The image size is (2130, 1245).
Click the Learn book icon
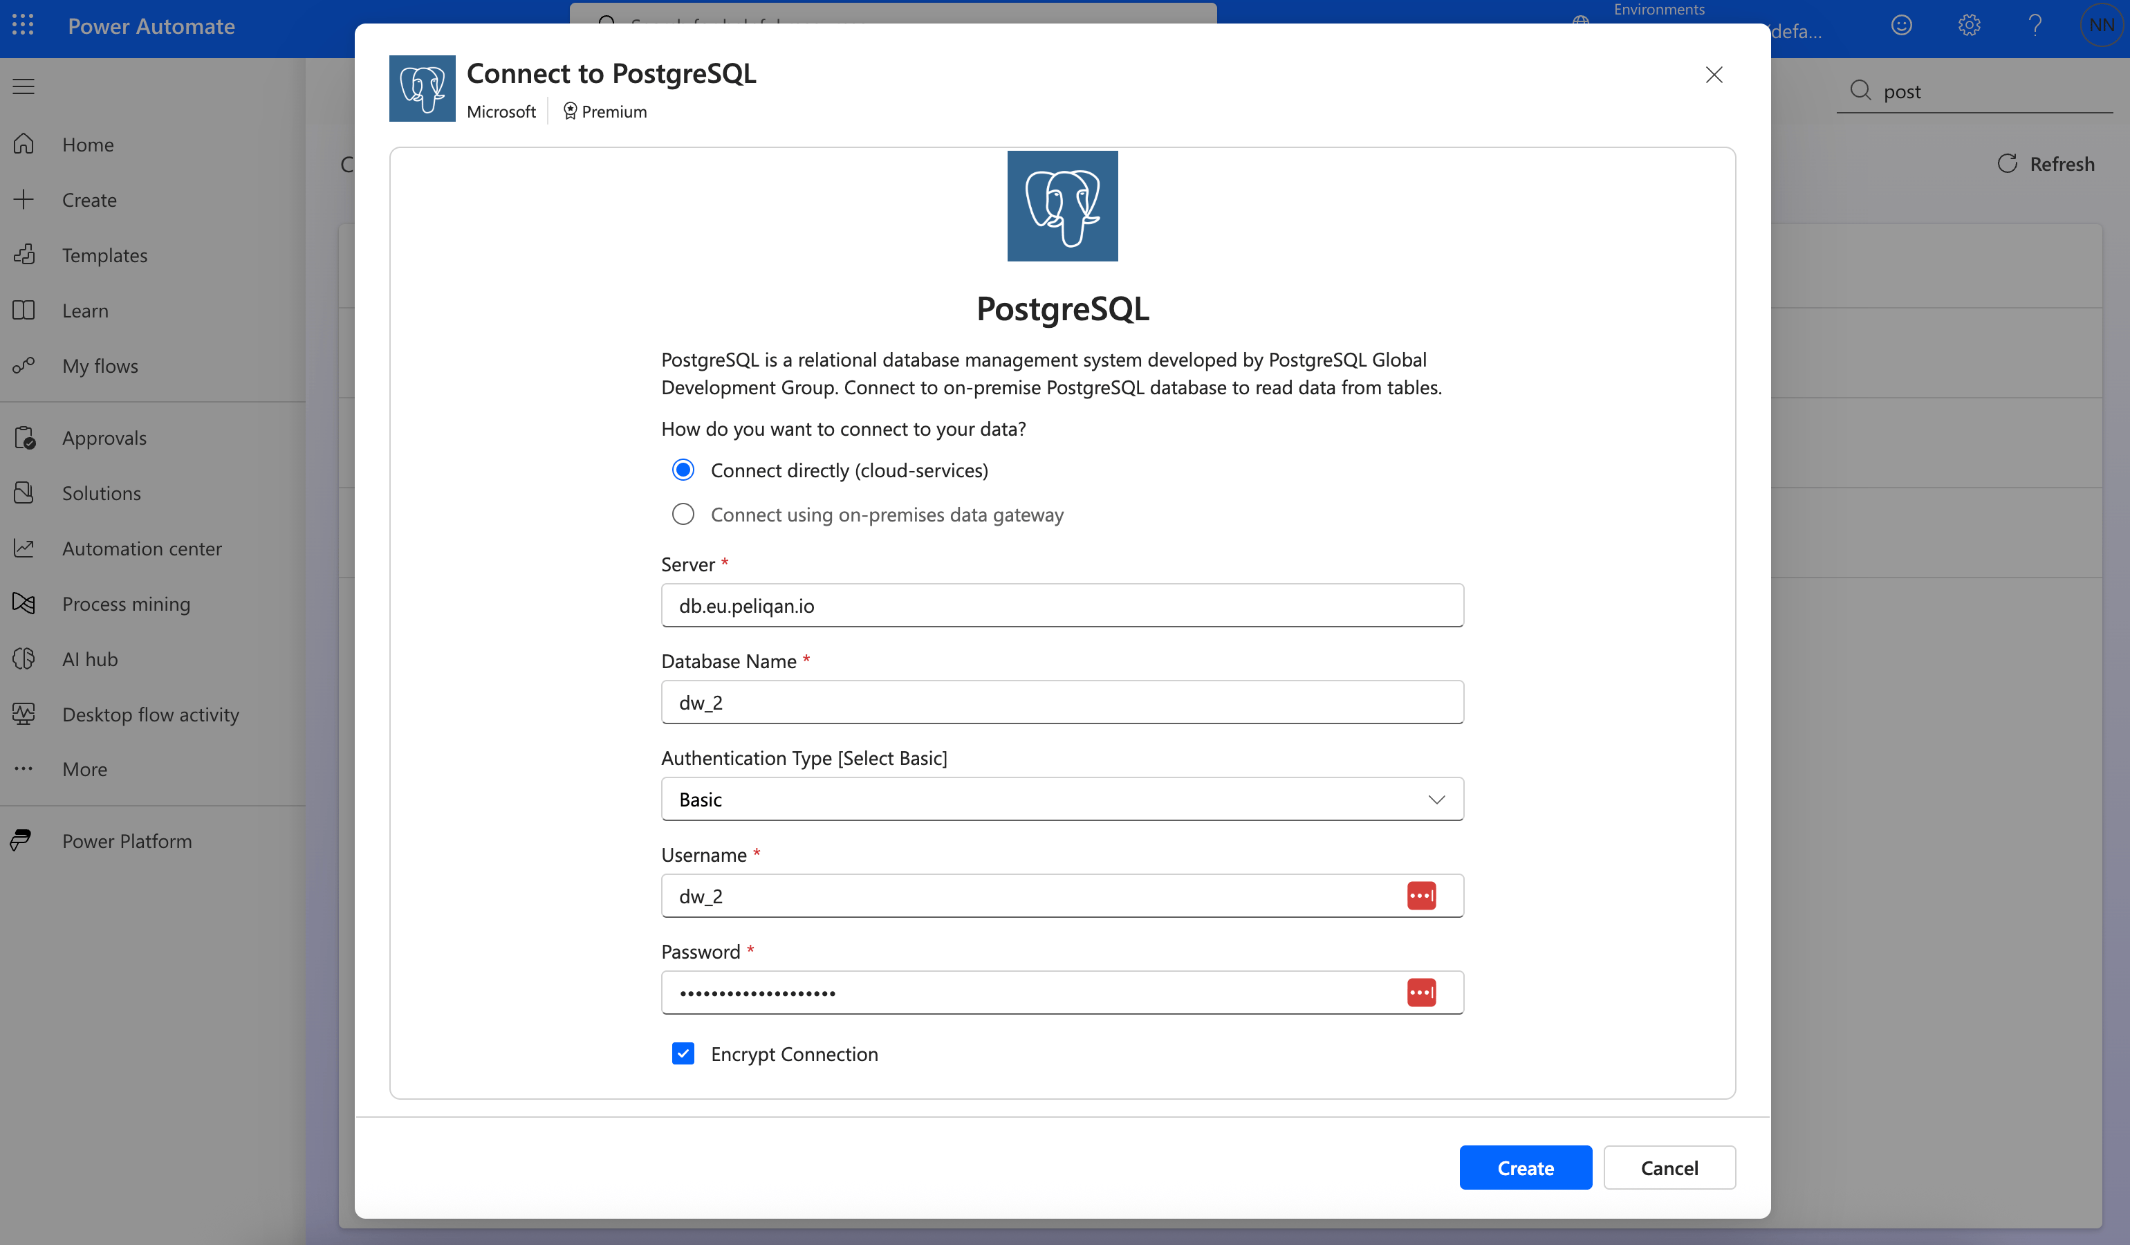pos(24,310)
